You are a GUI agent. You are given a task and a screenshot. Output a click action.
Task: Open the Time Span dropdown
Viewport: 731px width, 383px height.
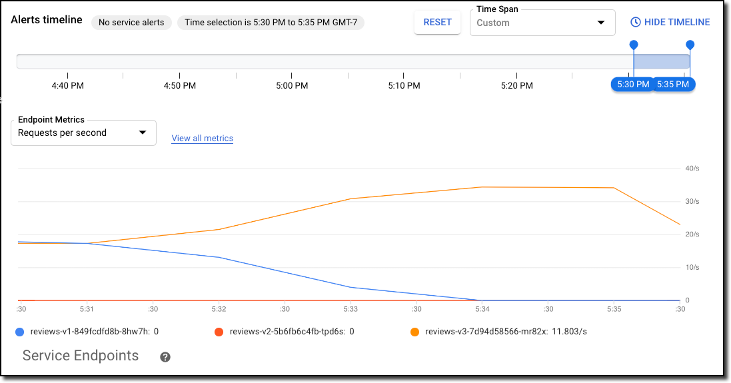pos(542,23)
